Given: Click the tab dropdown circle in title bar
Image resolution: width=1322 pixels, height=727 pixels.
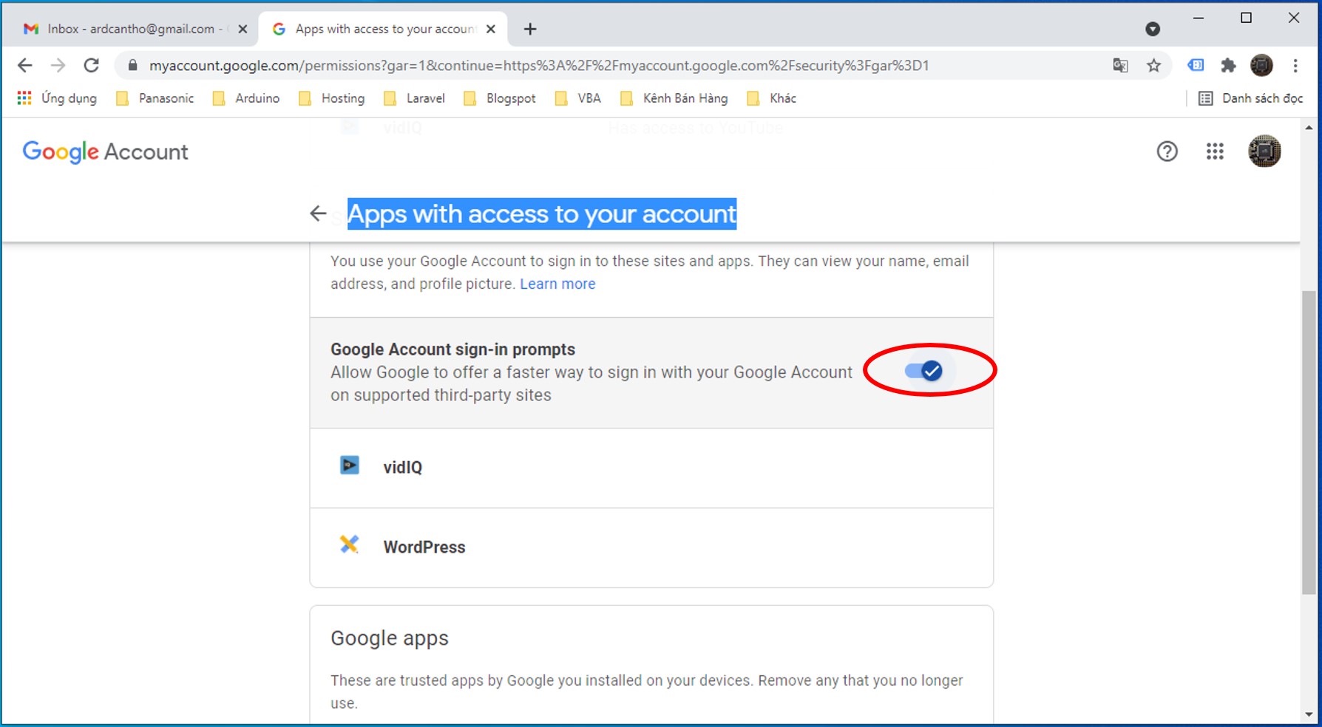Looking at the screenshot, I should [1152, 29].
